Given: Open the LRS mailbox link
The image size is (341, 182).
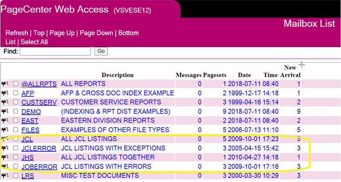Looking at the screenshot, I should click(x=27, y=176).
